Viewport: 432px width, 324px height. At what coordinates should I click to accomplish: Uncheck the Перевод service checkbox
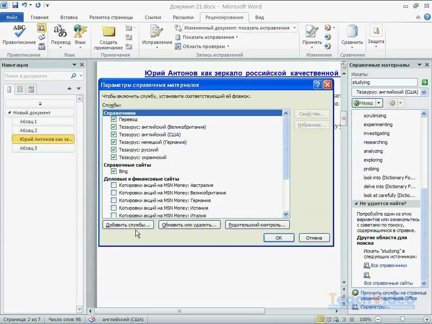(x=113, y=119)
